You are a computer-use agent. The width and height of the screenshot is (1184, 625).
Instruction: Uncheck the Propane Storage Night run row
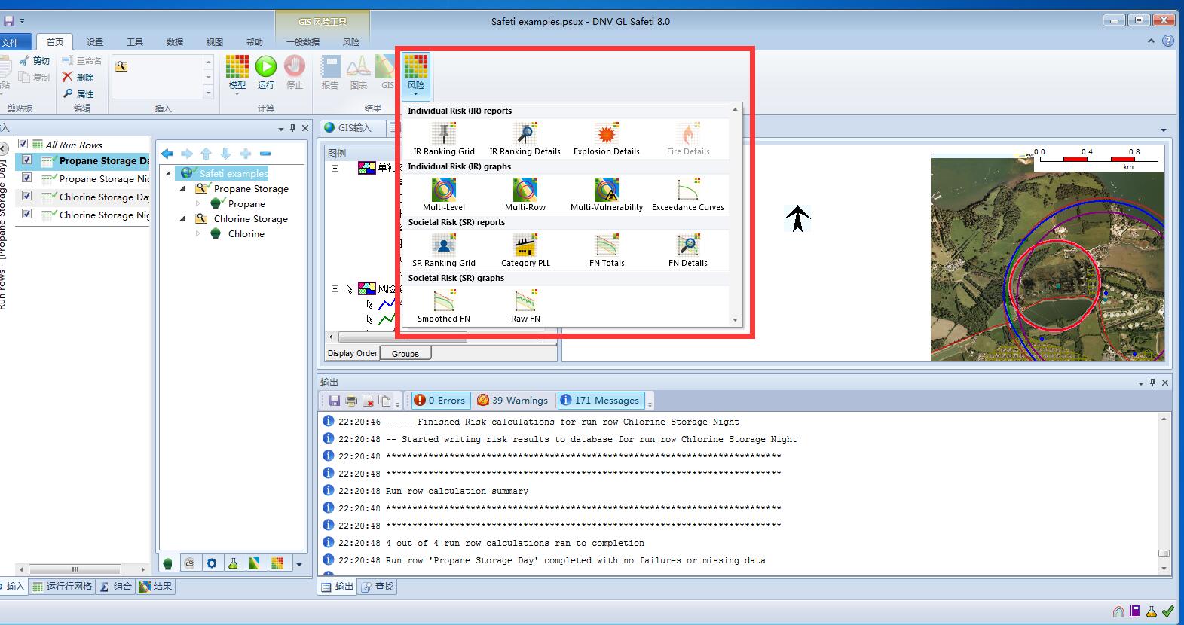coord(27,178)
